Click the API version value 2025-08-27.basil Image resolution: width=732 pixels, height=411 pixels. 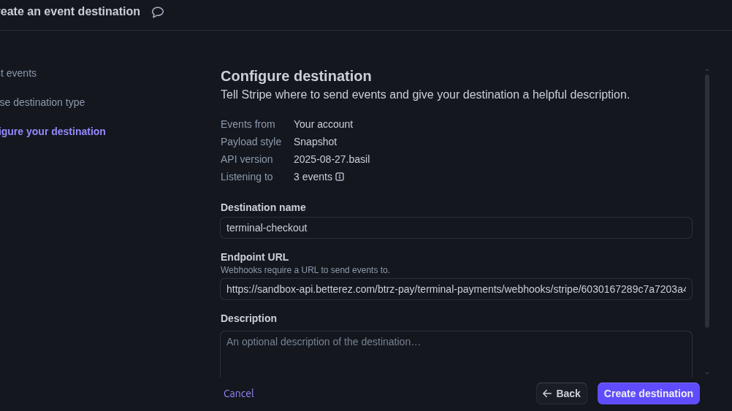click(332, 159)
